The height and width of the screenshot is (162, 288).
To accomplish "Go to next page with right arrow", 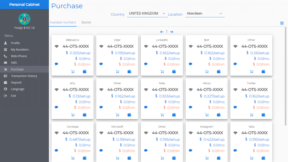I will click(172, 32).
